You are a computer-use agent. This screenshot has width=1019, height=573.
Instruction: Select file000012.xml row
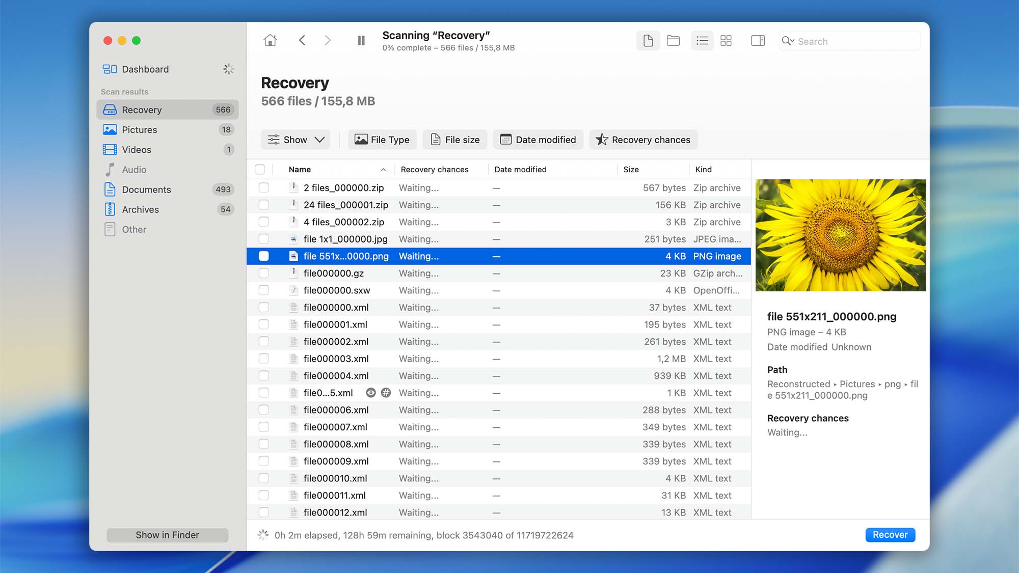click(499, 512)
